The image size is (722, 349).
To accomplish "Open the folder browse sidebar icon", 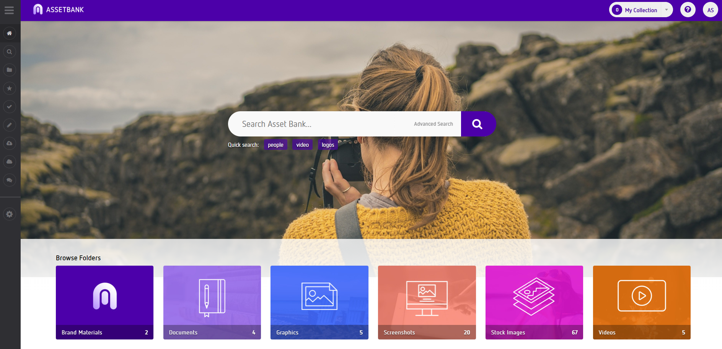I will [x=10, y=70].
